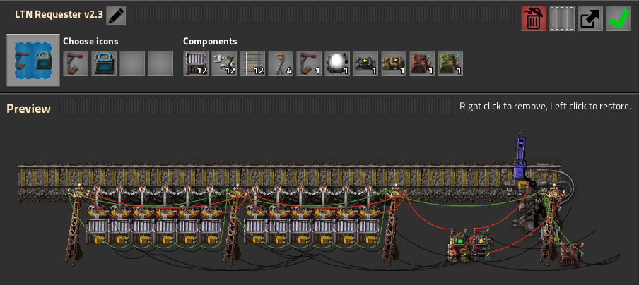Image resolution: width=639 pixels, height=285 pixels.
Task: Select the fourth empty icon slot
Action: 160,63
